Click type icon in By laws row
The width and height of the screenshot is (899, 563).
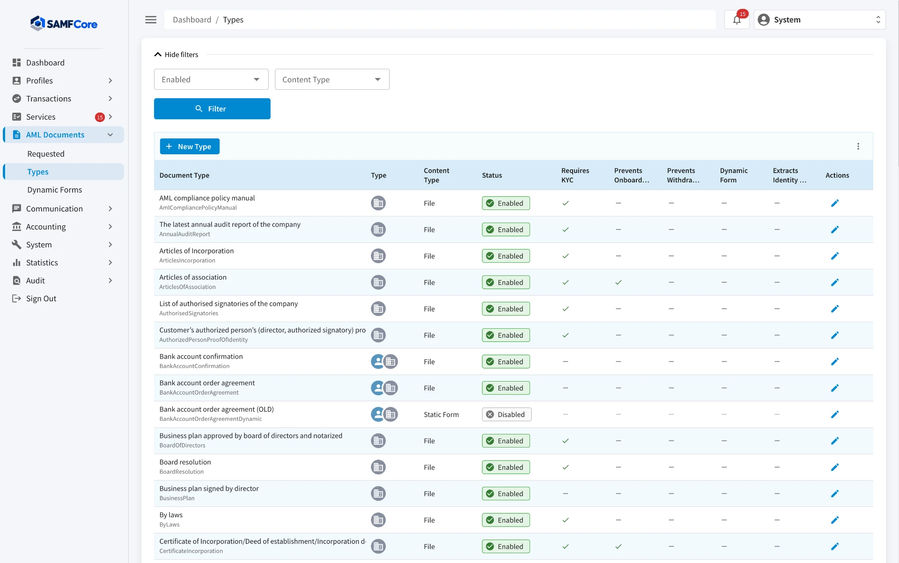tap(378, 520)
